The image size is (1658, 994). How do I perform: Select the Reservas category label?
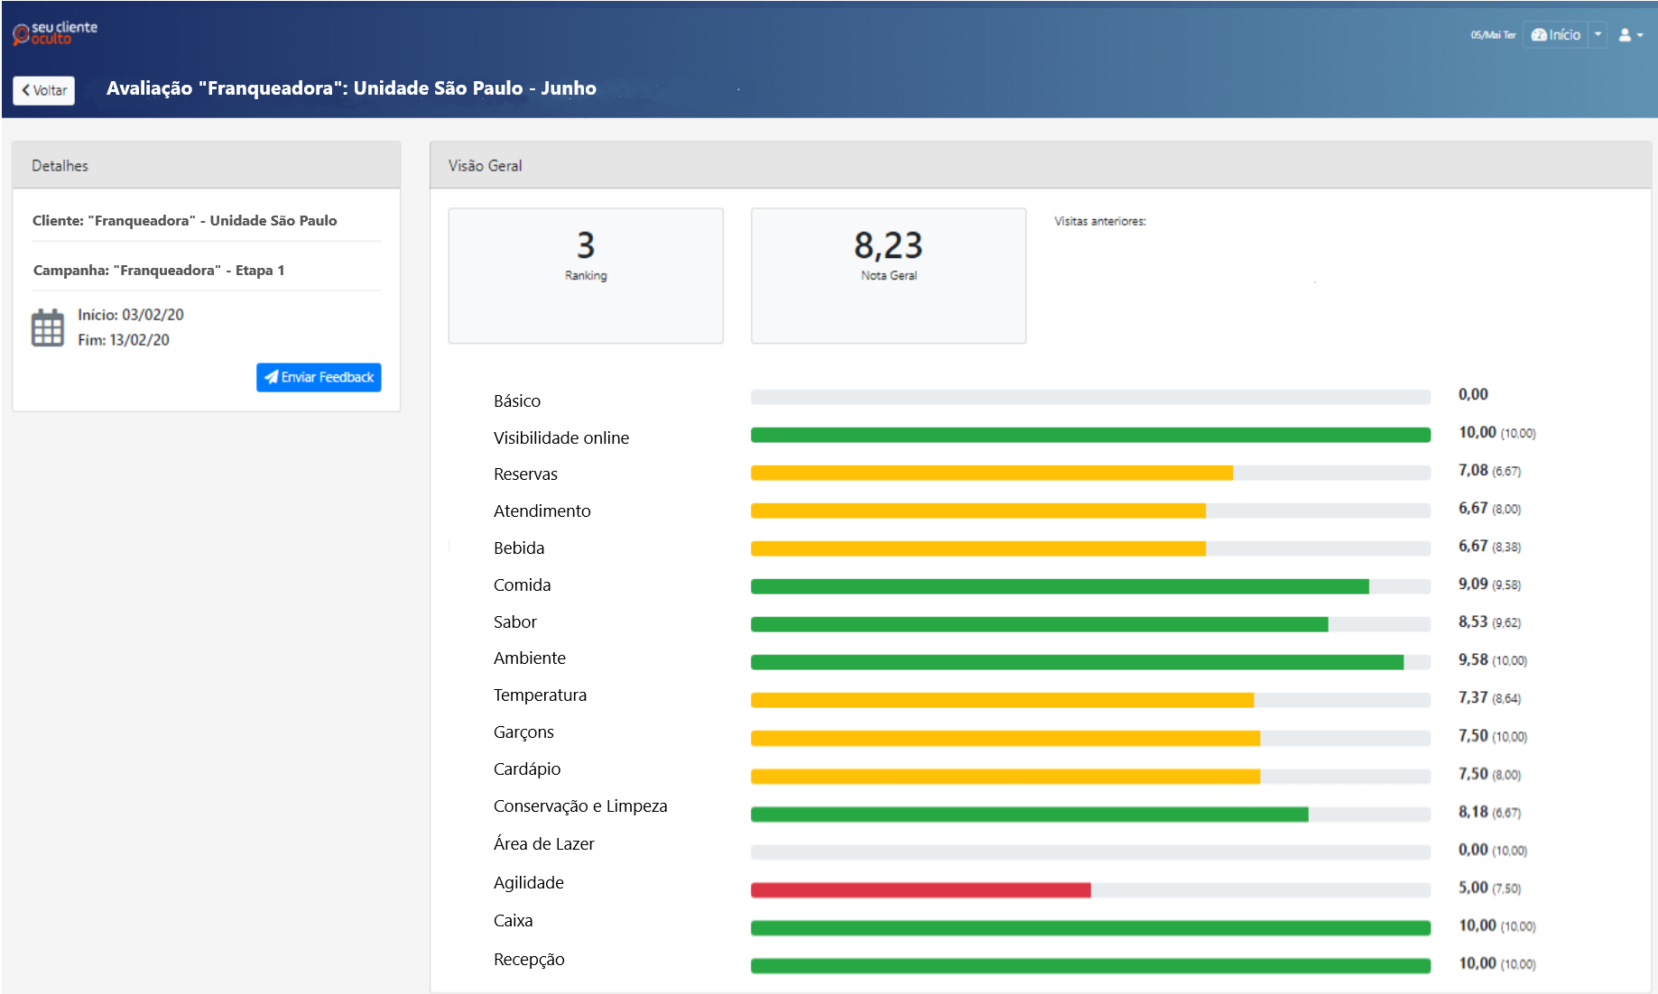click(x=525, y=474)
